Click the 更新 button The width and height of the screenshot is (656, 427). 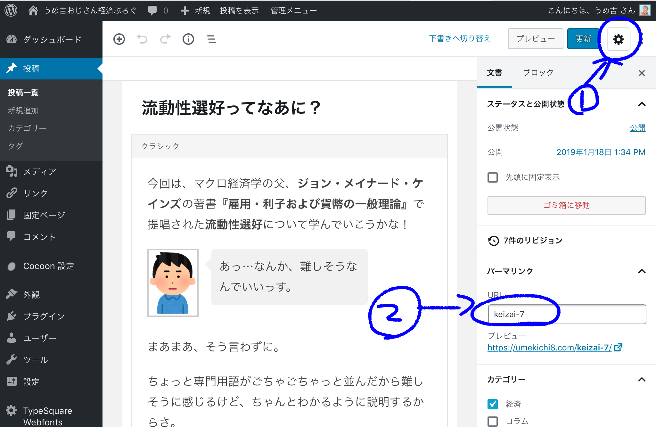tap(583, 39)
